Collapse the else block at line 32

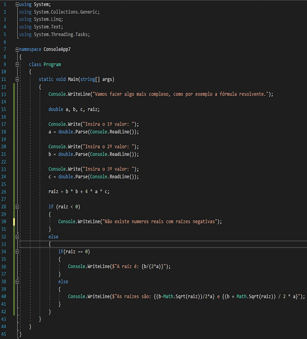(17, 237)
